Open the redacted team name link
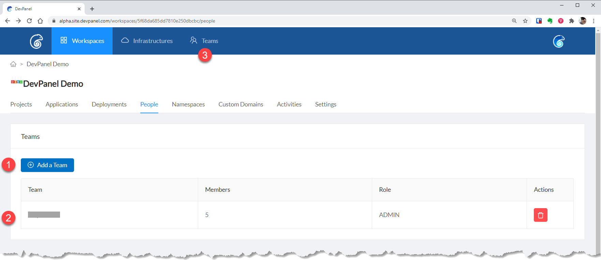Screen dimensions: 601x260 44,215
